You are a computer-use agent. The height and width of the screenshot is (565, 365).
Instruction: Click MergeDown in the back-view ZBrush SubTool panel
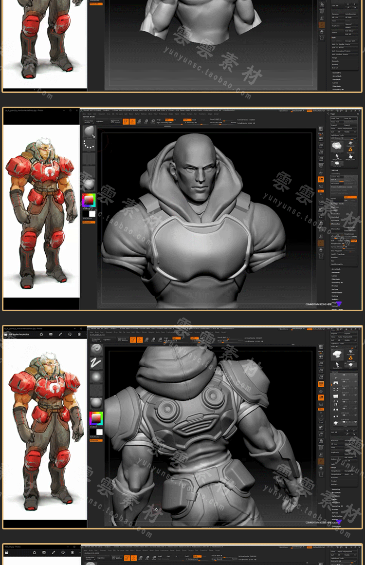pos(337,471)
